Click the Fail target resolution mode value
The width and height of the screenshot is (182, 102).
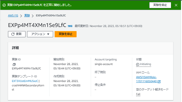138,94
